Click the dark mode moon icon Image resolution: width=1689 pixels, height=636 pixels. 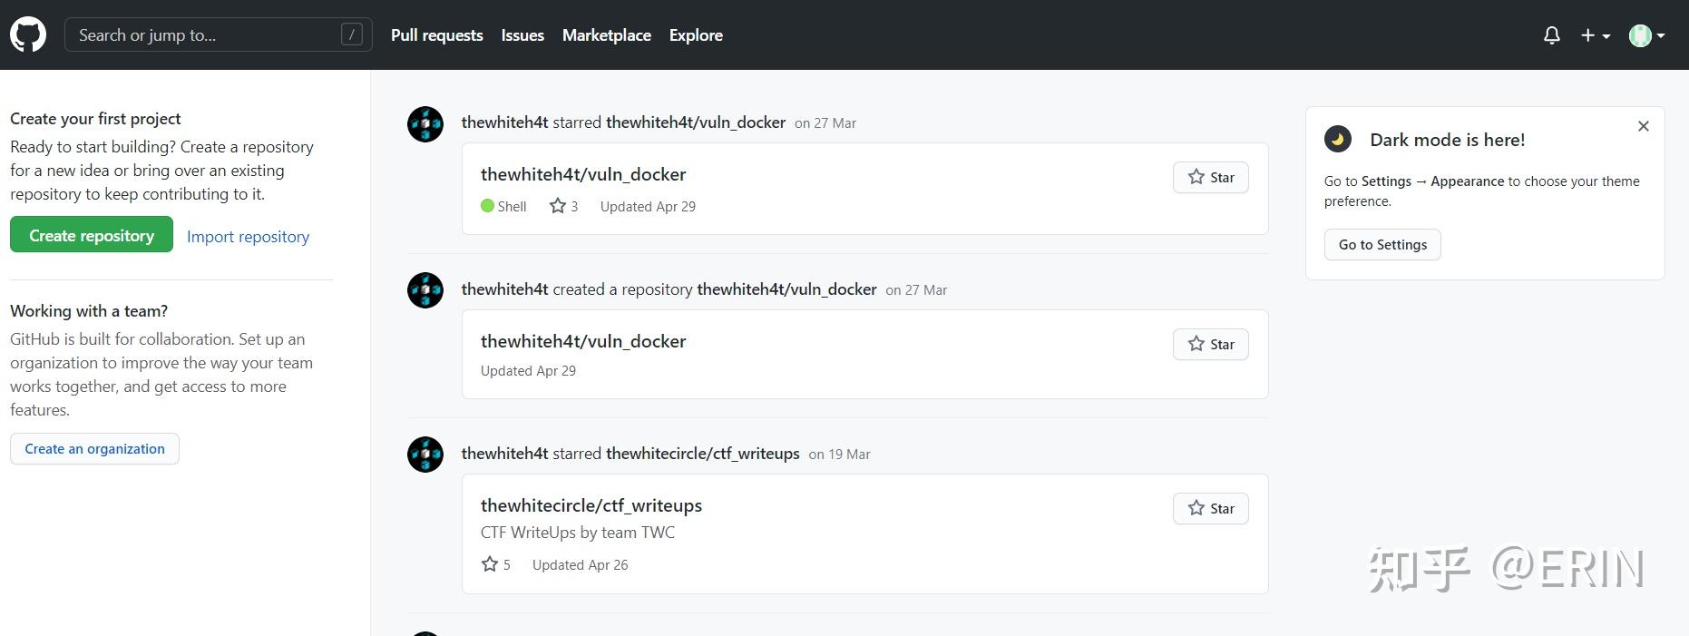pyautogui.click(x=1338, y=140)
